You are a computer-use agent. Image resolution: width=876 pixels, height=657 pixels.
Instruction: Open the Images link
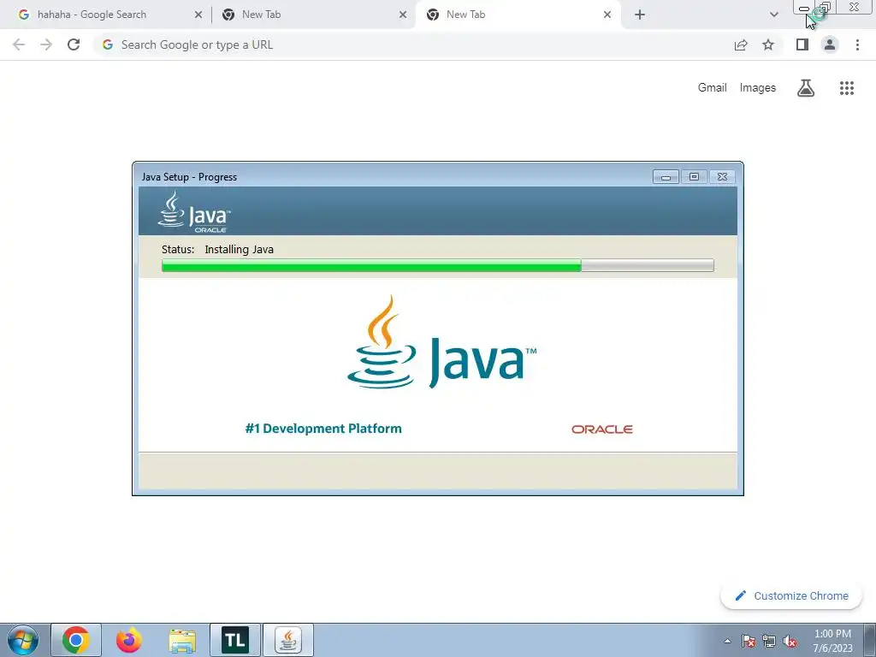[758, 88]
